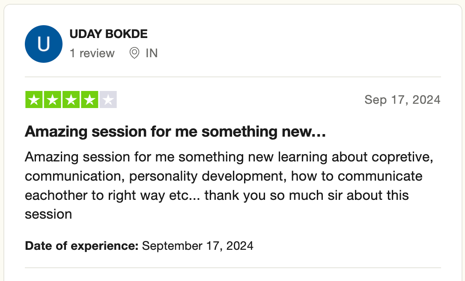
Task: Click the last word 'session' of review
Action: (48, 214)
